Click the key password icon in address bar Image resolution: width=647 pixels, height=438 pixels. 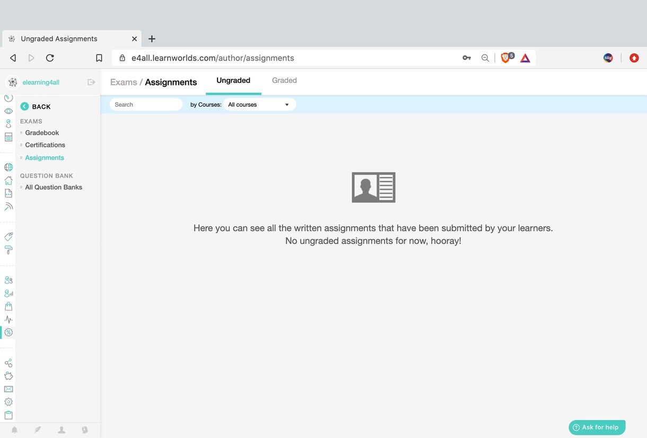click(x=467, y=58)
